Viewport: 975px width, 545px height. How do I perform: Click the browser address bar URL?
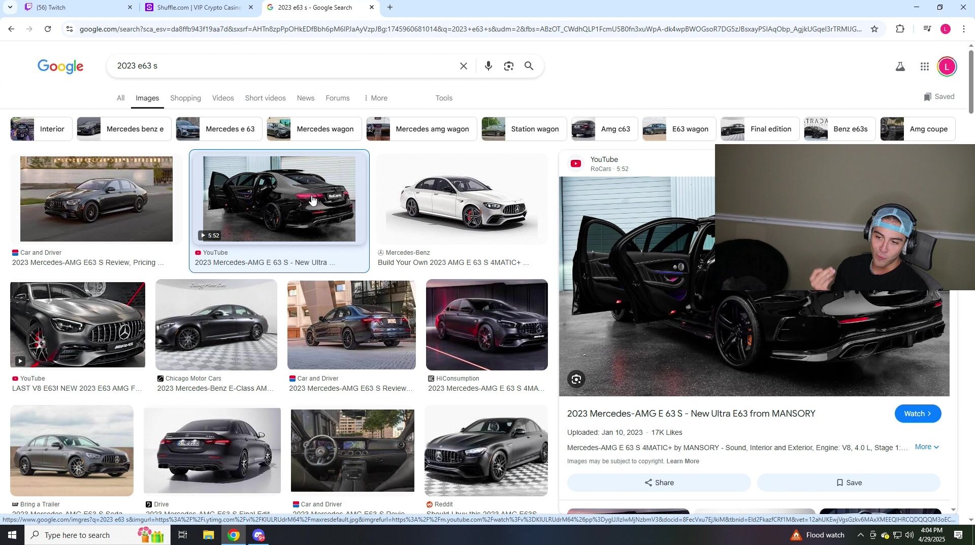tap(470, 29)
